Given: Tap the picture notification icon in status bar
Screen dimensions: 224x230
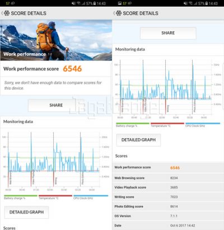Looking at the screenshot, I should point(120,3).
